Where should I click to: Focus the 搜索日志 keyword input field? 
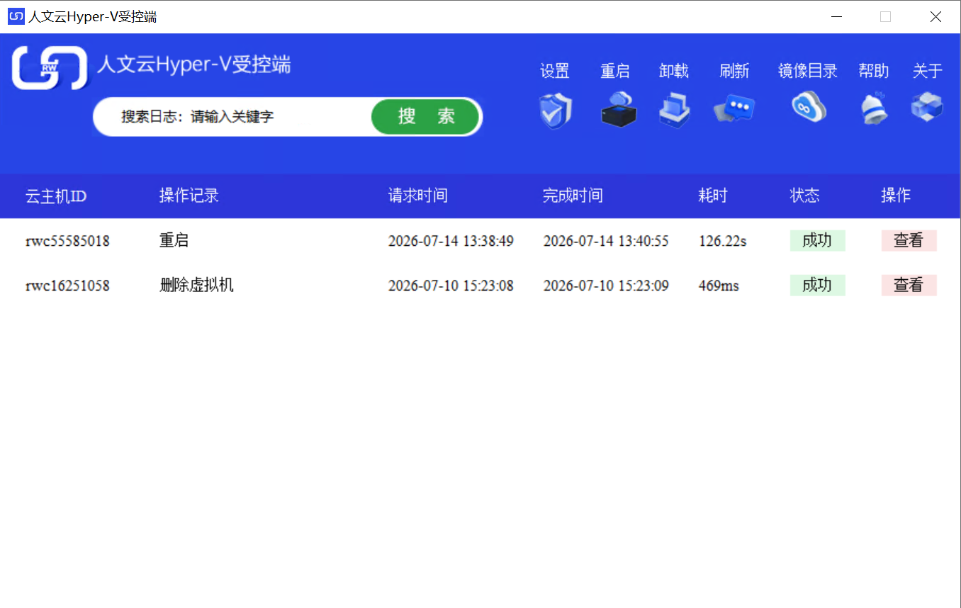coord(232,116)
